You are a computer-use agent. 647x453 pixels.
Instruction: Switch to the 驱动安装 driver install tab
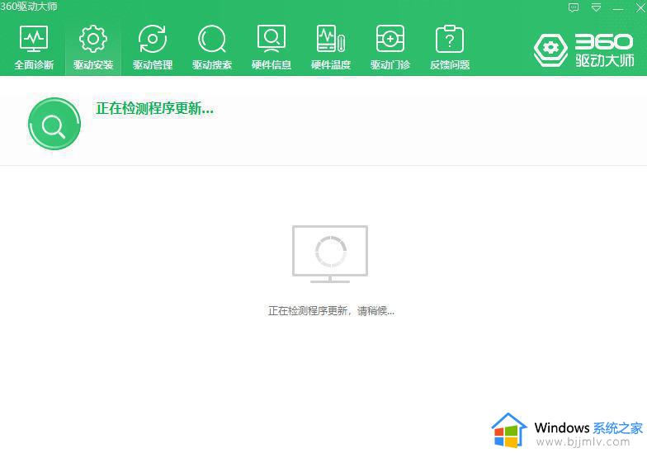pyautogui.click(x=93, y=47)
